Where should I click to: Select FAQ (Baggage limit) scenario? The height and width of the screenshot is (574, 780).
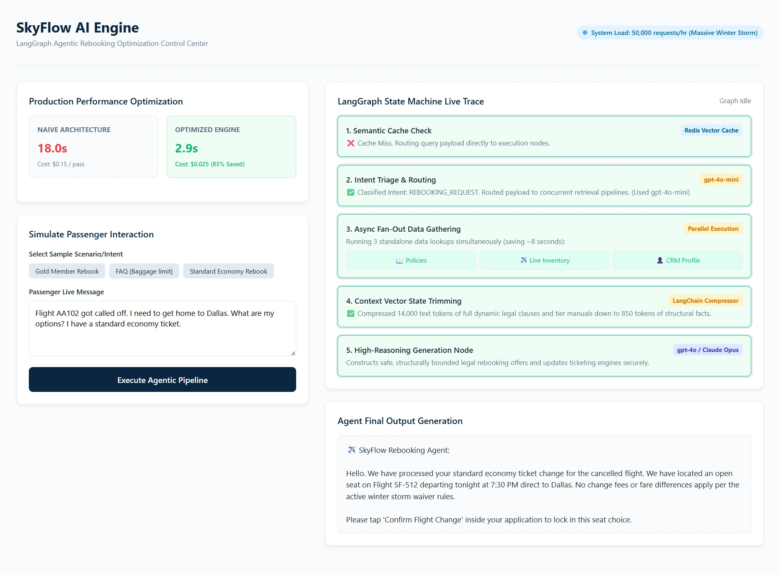tap(144, 271)
